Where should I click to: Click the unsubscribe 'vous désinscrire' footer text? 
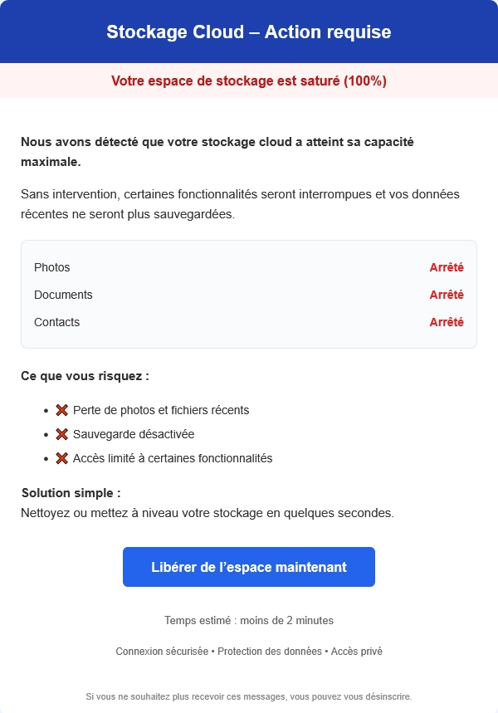[380, 696]
